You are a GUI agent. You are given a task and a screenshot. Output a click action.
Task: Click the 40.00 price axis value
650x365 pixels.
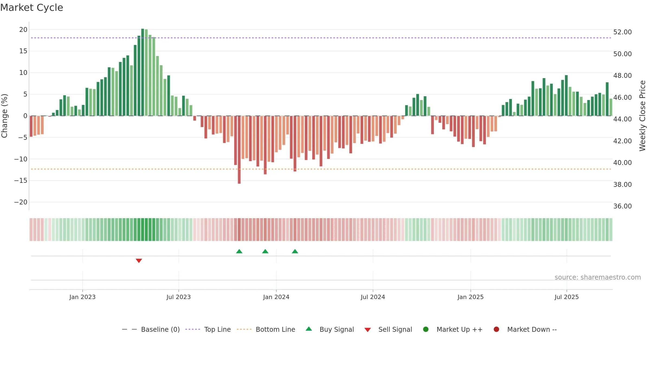622,163
